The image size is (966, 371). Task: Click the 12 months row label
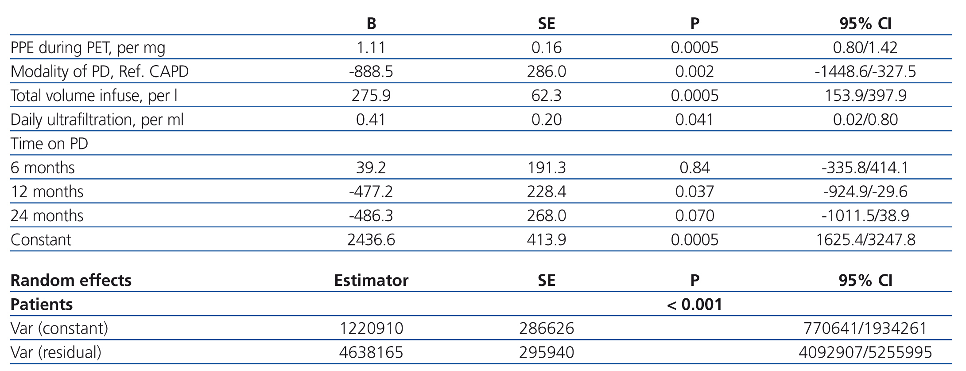tap(47, 191)
